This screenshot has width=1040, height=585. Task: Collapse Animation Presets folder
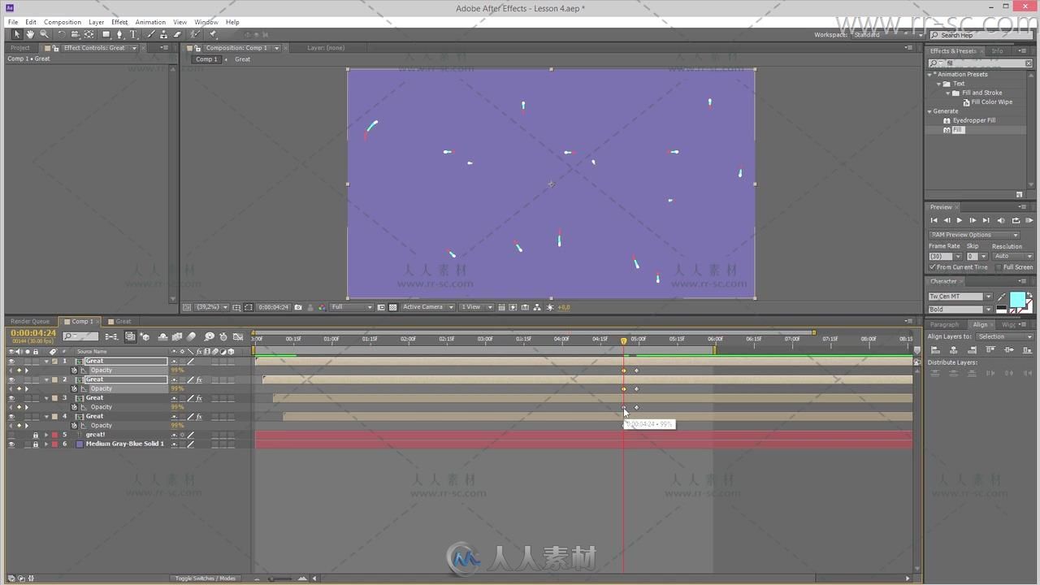(931, 75)
